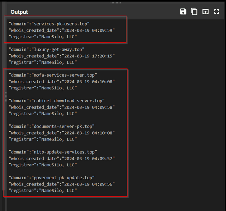Image resolution: width=226 pixels, height=211 pixels.
Task: Click the cabinet-download-server.top domain line
Action: point(56,101)
